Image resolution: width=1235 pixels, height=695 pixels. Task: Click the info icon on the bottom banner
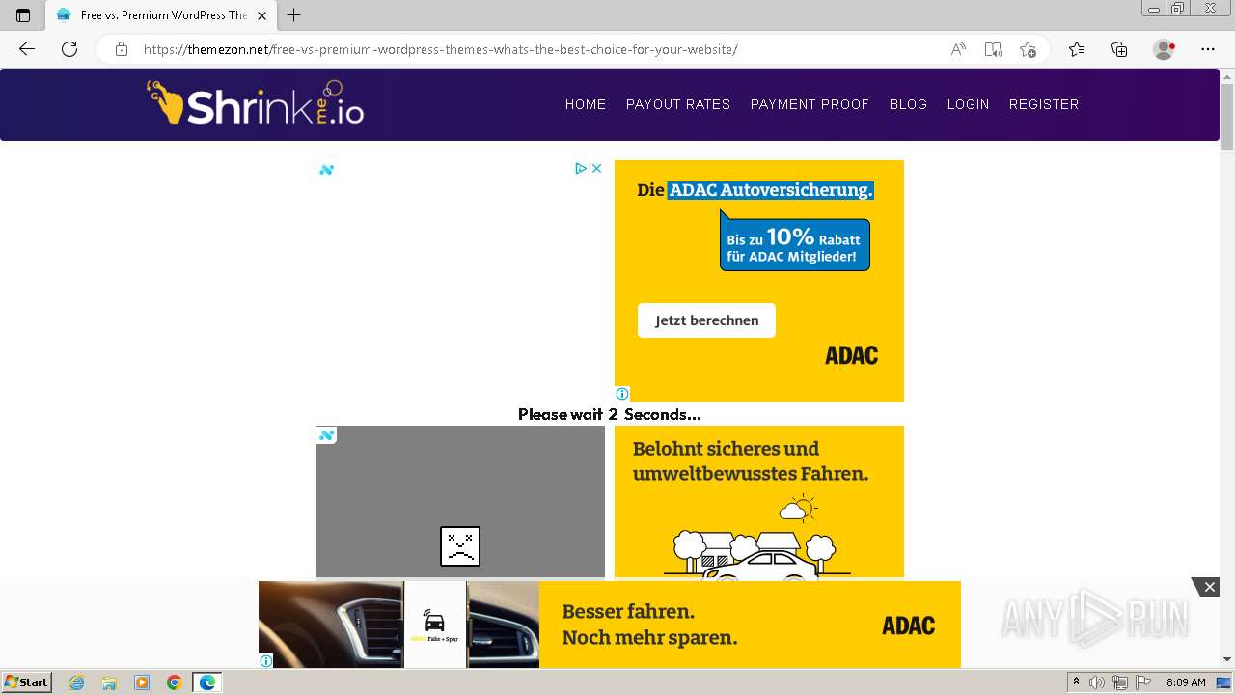pyautogui.click(x=266, y=661)
